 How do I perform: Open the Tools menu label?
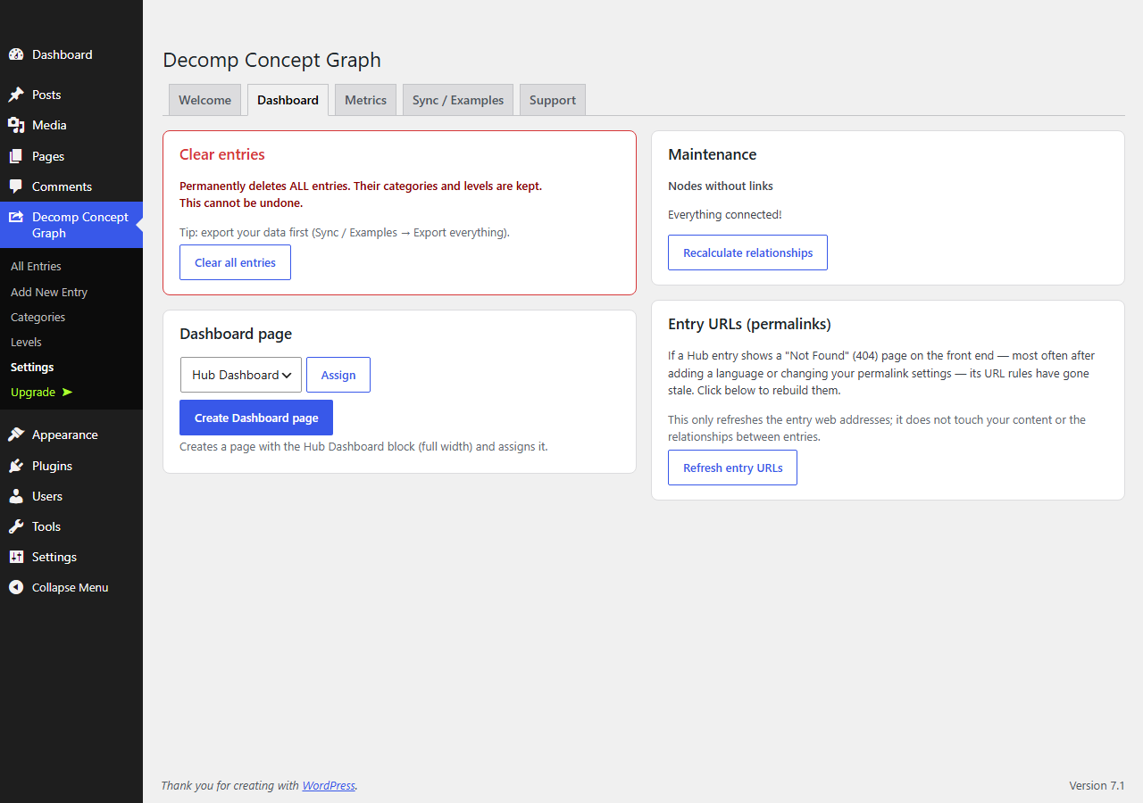pos(46,526)
